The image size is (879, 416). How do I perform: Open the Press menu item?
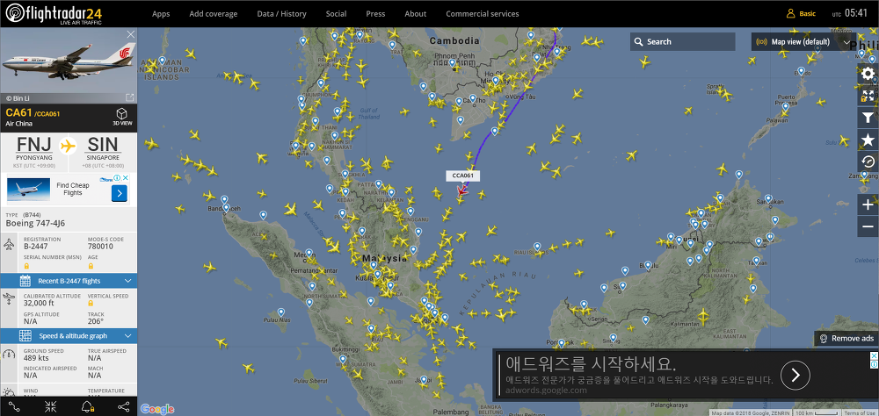(375, 13)
